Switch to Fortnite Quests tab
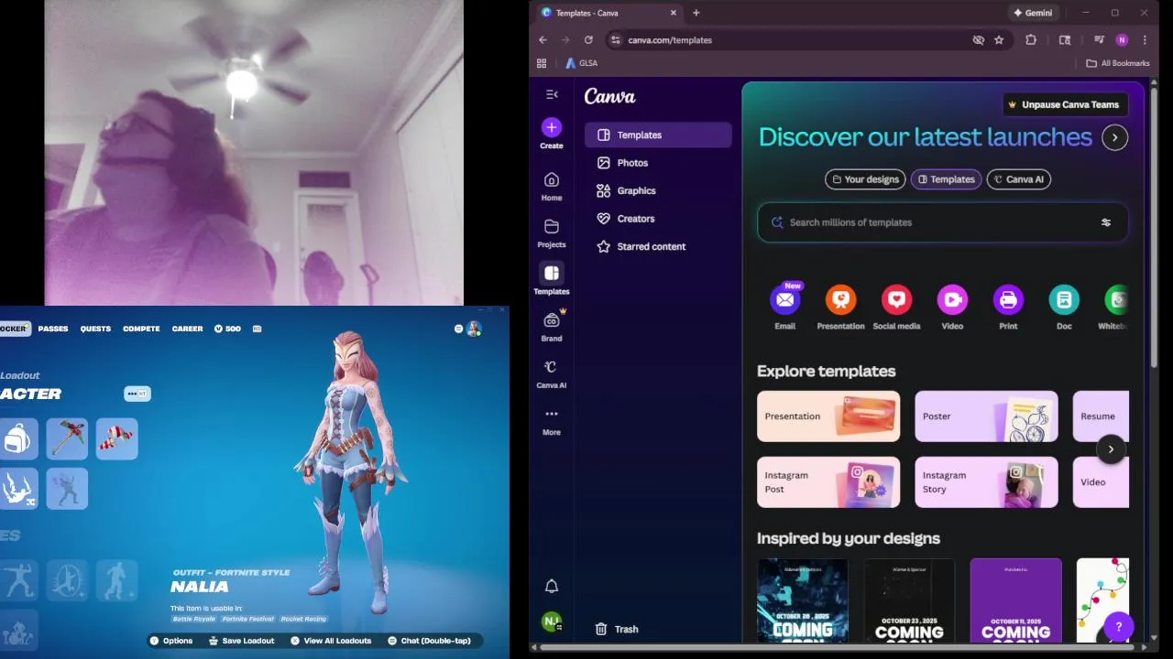The image size is (1173, 659). pyautogui.click(x=95, y=329)
